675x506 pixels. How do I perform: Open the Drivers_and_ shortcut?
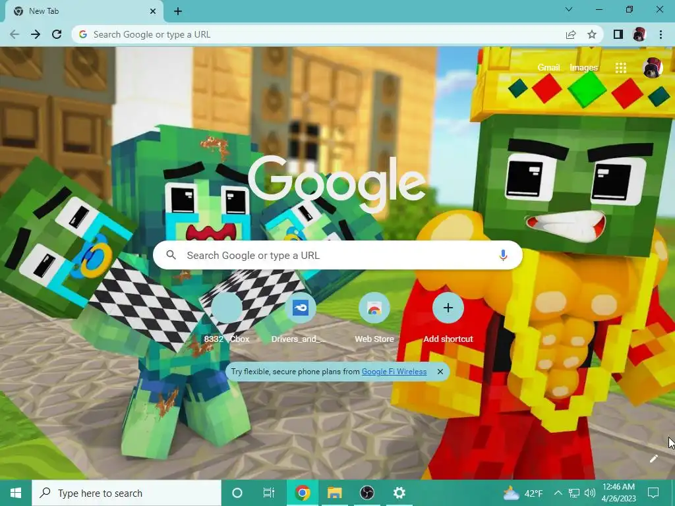point(300,318)
